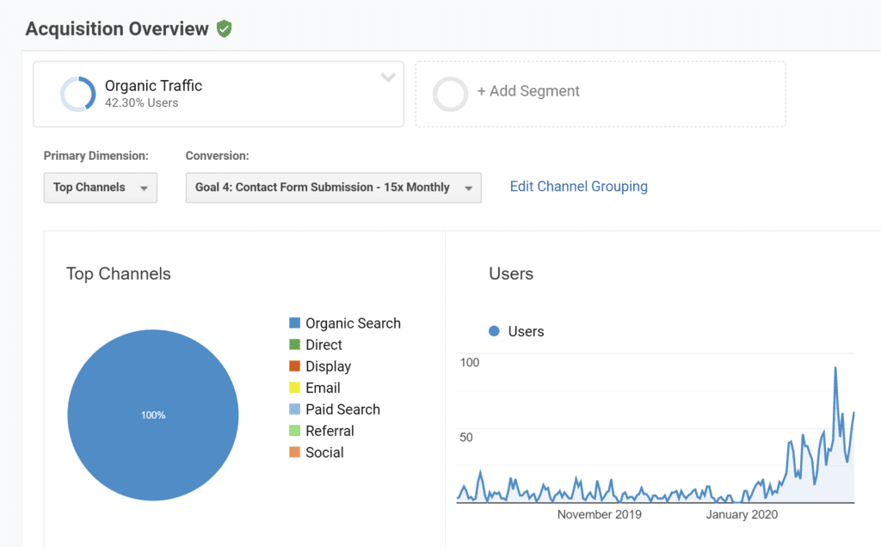881x547 pixels.
Task: Click the Organic Search legend label
Action: pyautogui.click(x=353, y=323)
